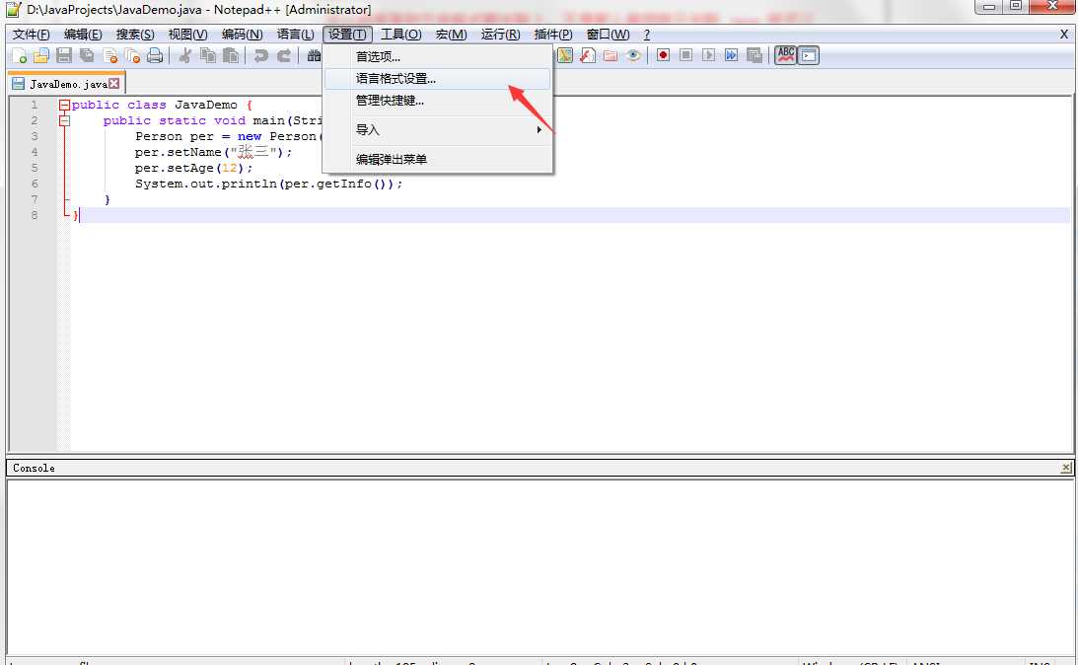
Task: Choose 首选项... from settings menu
Action: (437, 56)
